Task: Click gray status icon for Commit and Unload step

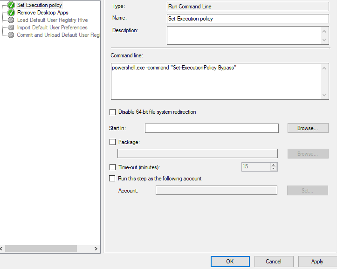Action: [x=11, y=35]
